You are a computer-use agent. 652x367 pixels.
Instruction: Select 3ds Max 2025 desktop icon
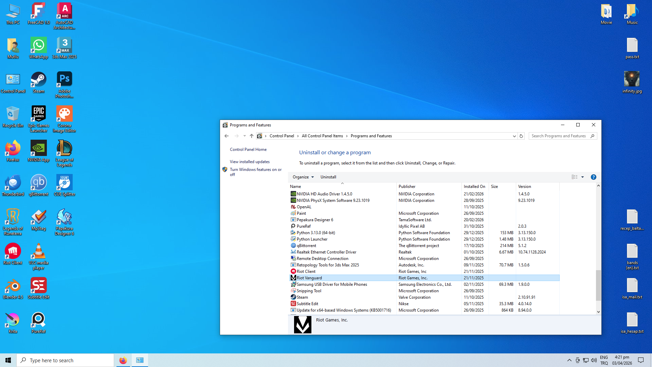tap(64, 48)
